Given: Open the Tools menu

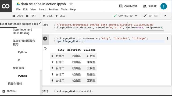Looking at the screenshot, I should pos(64,10).
